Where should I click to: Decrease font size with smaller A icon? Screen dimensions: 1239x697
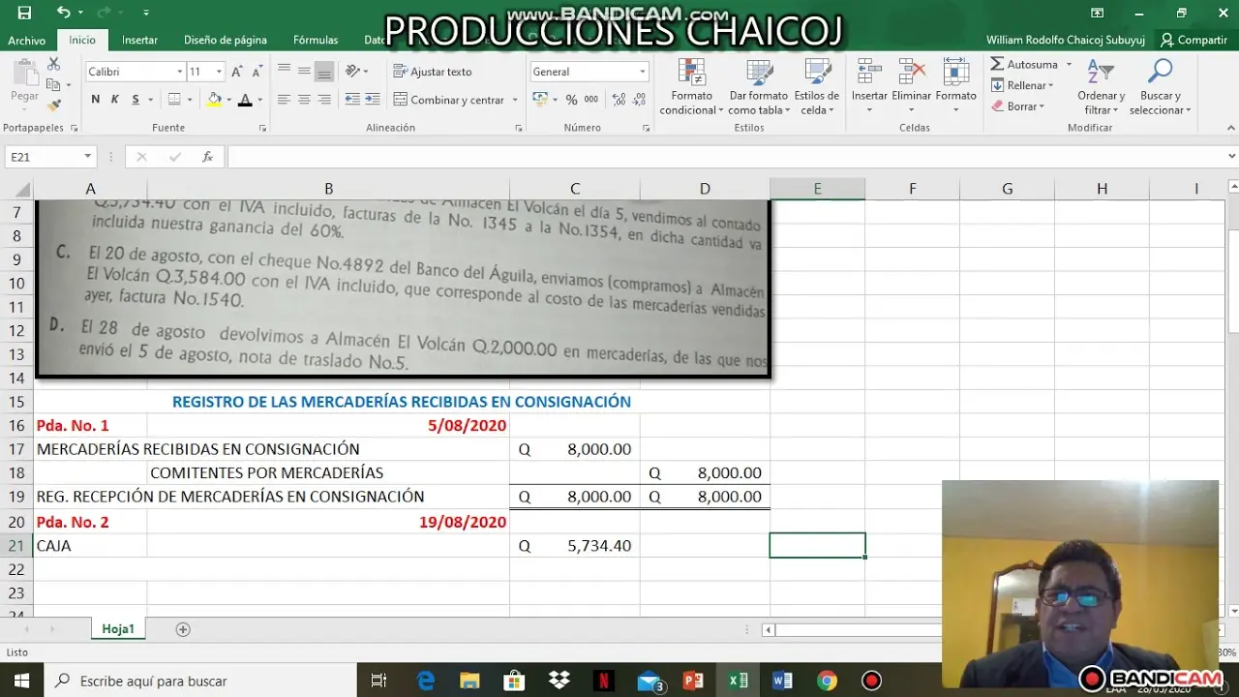(257, 72)
